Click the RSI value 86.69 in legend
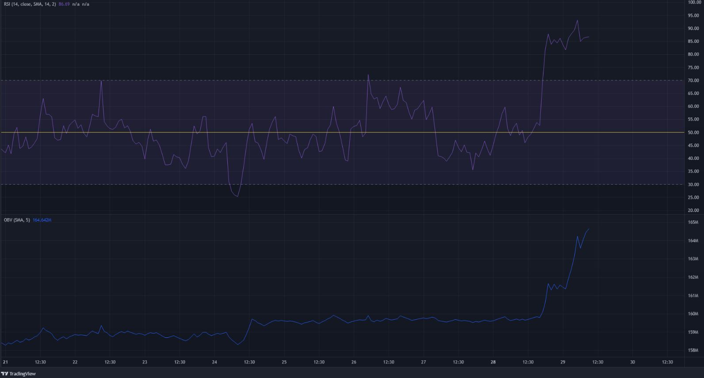Screen dimensions: 704x378 pos(65,4)
